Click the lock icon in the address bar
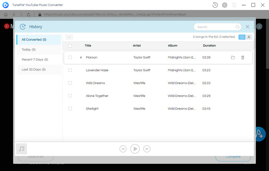The image size is (269, 171). point(40,15)
